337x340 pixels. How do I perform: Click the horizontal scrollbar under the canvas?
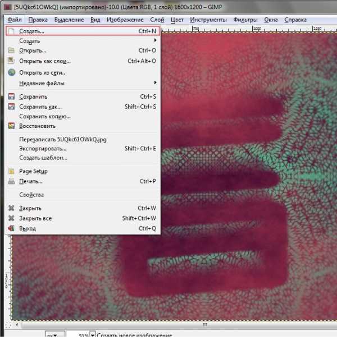point(179,325)
